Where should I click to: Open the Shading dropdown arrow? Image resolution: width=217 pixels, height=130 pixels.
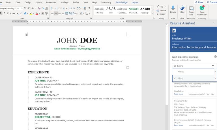[83, 13]
